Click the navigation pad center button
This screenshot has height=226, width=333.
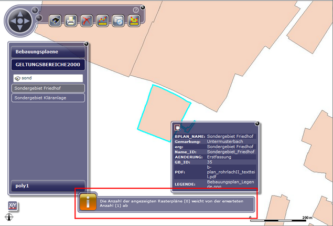click(x=20, y=21)
